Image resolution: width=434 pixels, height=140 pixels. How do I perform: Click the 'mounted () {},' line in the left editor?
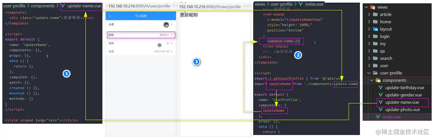coord(24,93)
